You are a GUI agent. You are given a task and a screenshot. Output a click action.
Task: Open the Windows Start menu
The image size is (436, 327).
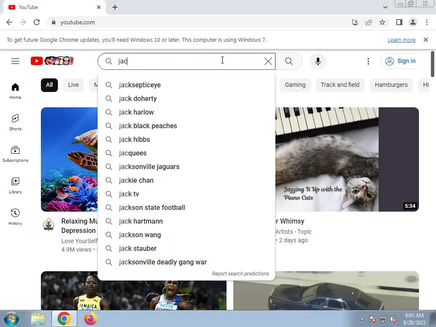pos(11,318)
